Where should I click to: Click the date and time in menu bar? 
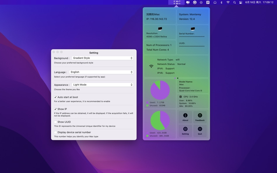click(259, 2)
